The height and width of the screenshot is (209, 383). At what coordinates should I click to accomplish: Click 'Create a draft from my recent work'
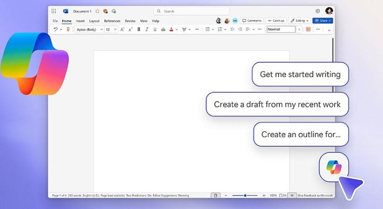277,104
